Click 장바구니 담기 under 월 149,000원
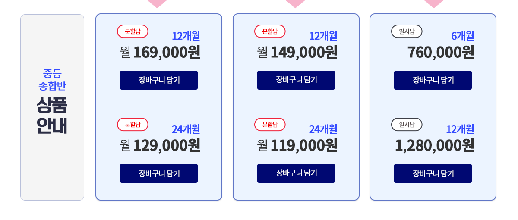The image size is (518, 220). tap(296, 80)
